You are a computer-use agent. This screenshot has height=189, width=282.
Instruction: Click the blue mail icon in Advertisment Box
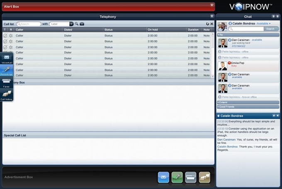pyautogui.click(x=163, y=177)
